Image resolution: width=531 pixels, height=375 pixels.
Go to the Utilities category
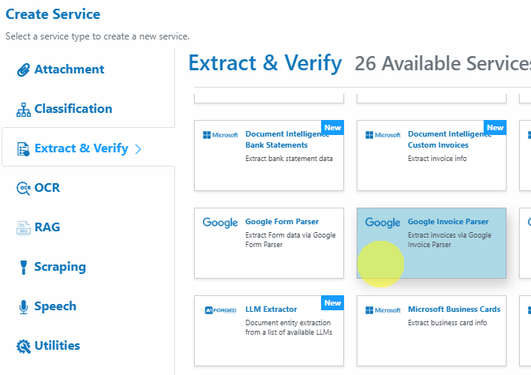click(x=58, y=346)
